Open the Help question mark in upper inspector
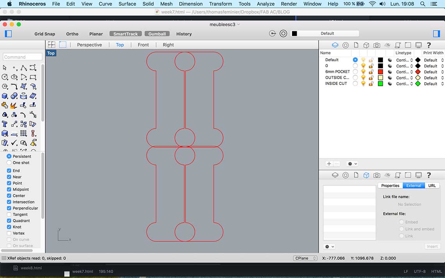445x278 pixels. click(429, 45)
